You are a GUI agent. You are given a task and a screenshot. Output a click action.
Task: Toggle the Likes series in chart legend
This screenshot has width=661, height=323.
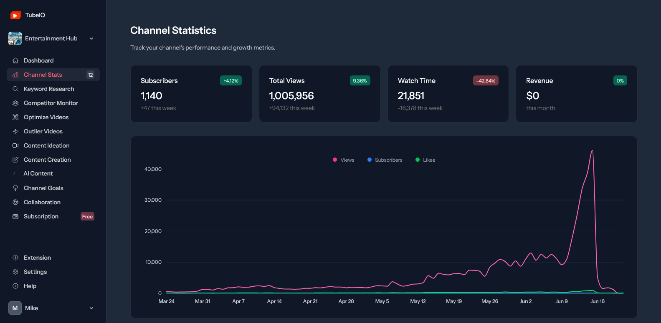(425, 160)
